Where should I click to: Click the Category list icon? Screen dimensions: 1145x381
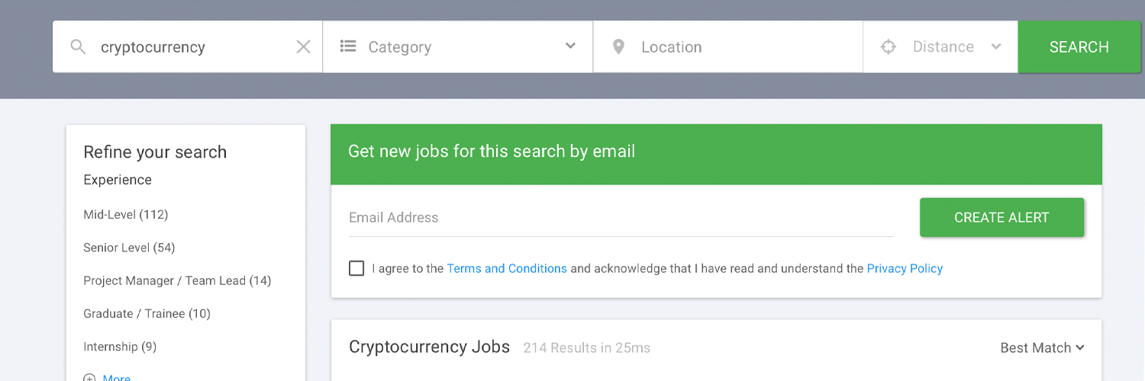[x=348, y=46]
